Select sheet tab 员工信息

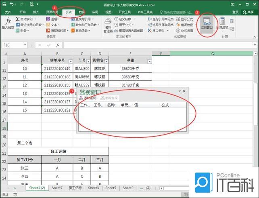(x=75, y=188)
